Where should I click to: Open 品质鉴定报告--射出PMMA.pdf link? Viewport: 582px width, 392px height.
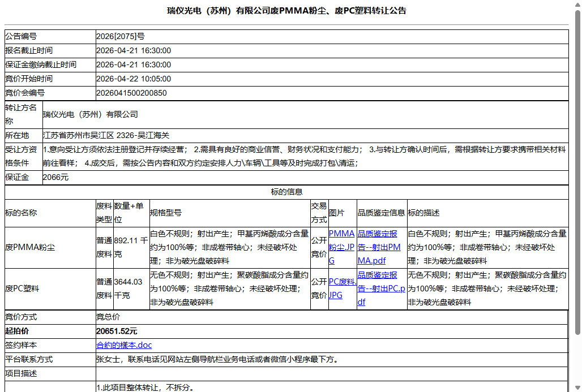(x=379, y=247)
